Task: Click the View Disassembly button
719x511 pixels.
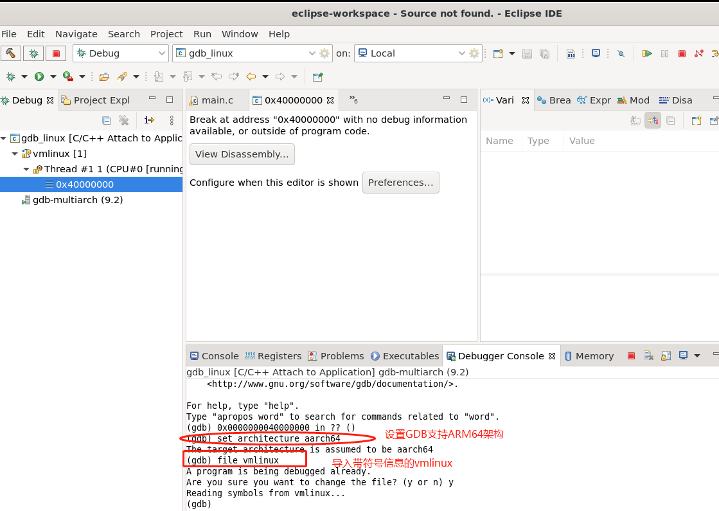Action: click(242, 154)
